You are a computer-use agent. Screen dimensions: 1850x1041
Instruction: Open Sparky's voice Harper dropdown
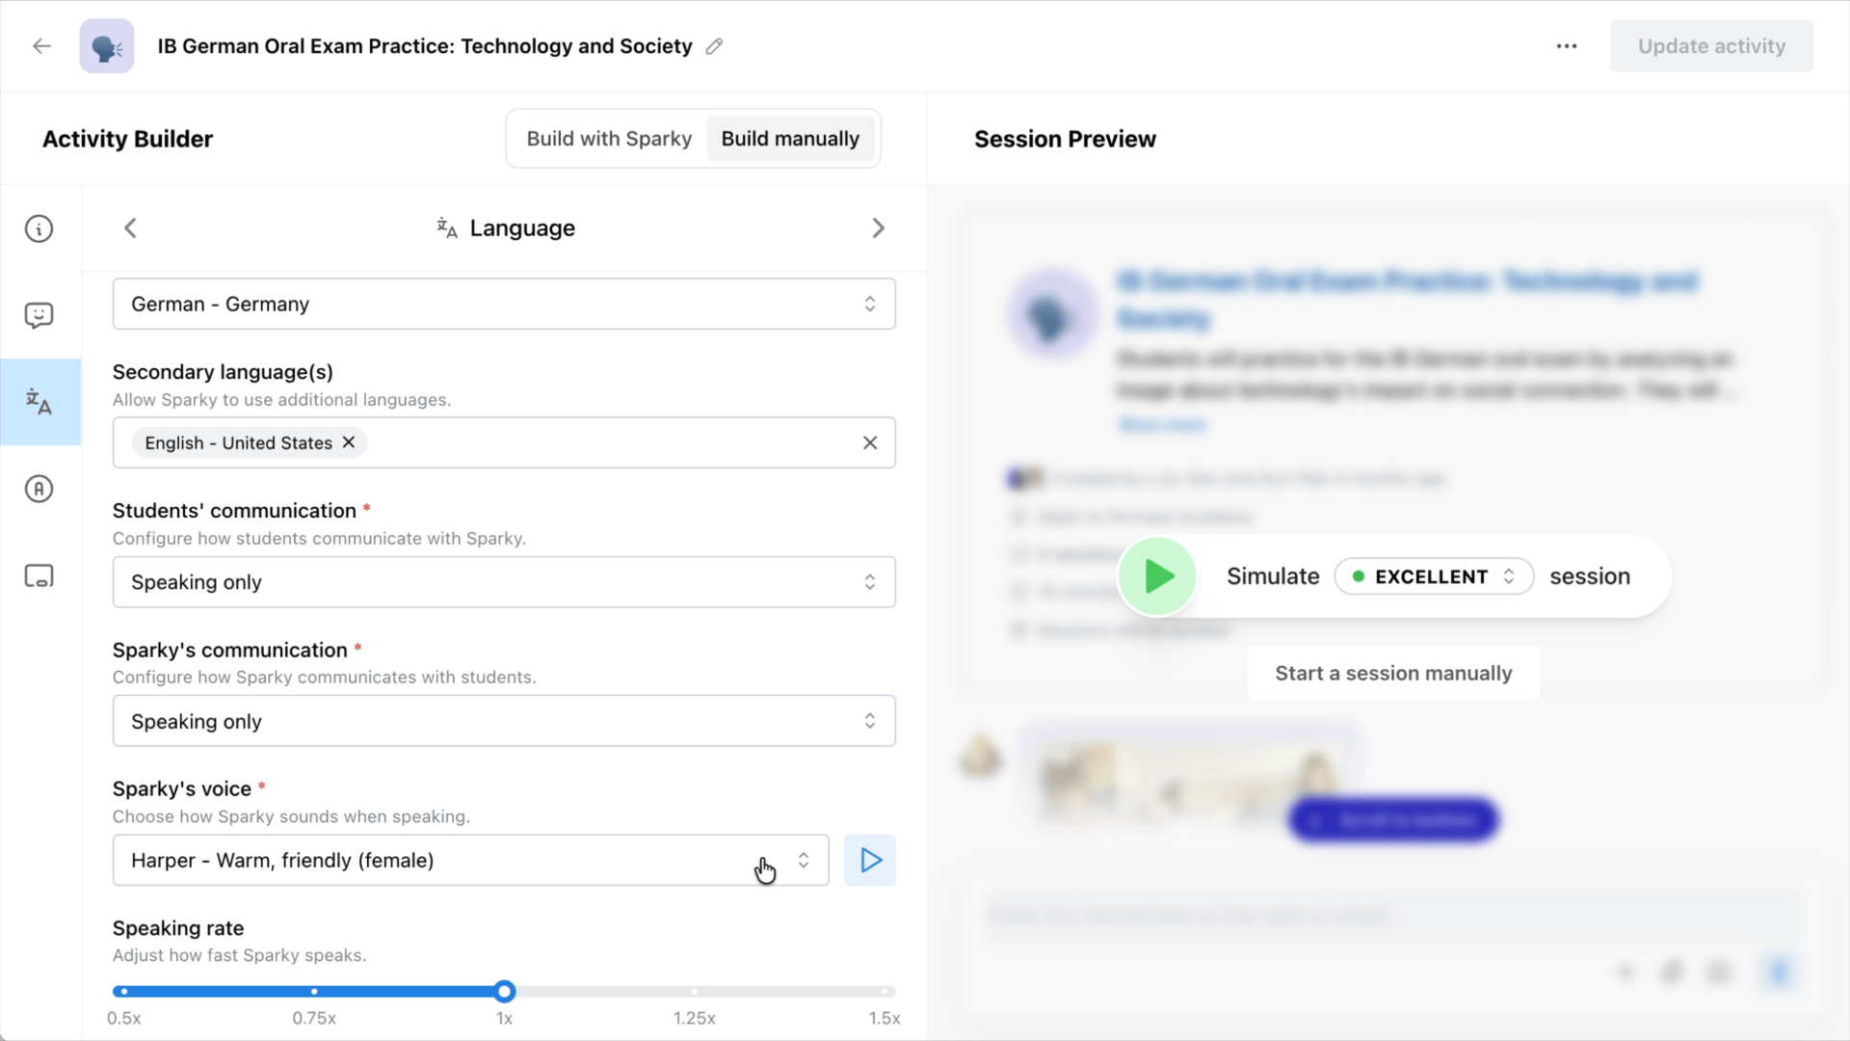pos(470,860)
